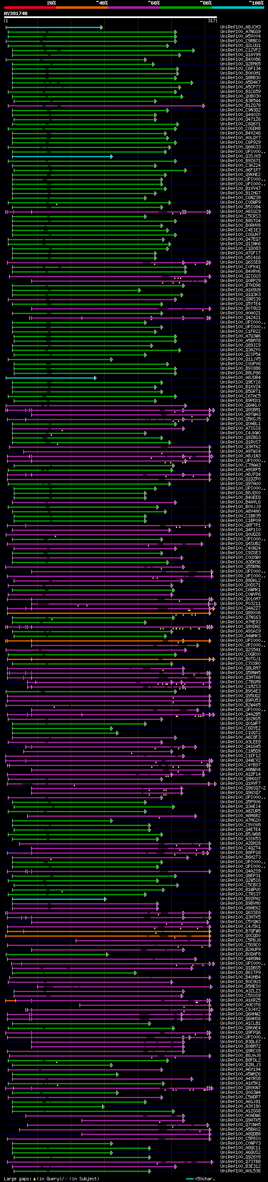Click the red 20% identity legend segment

click(x=30, y=8)
